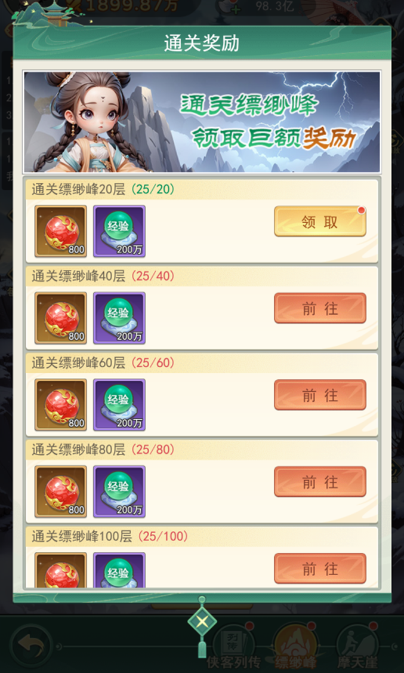The width and height of the screenshot is (404, 673).
Task: Switch to 侠客列传 tab
Action: point(234,648)
